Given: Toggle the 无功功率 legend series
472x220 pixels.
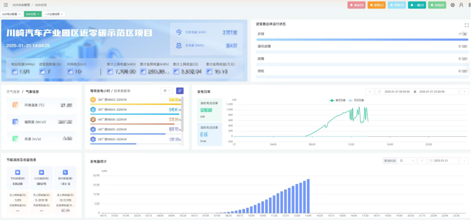Looking at the screenshot, I should pyautogui.click(x=356, y=100).
